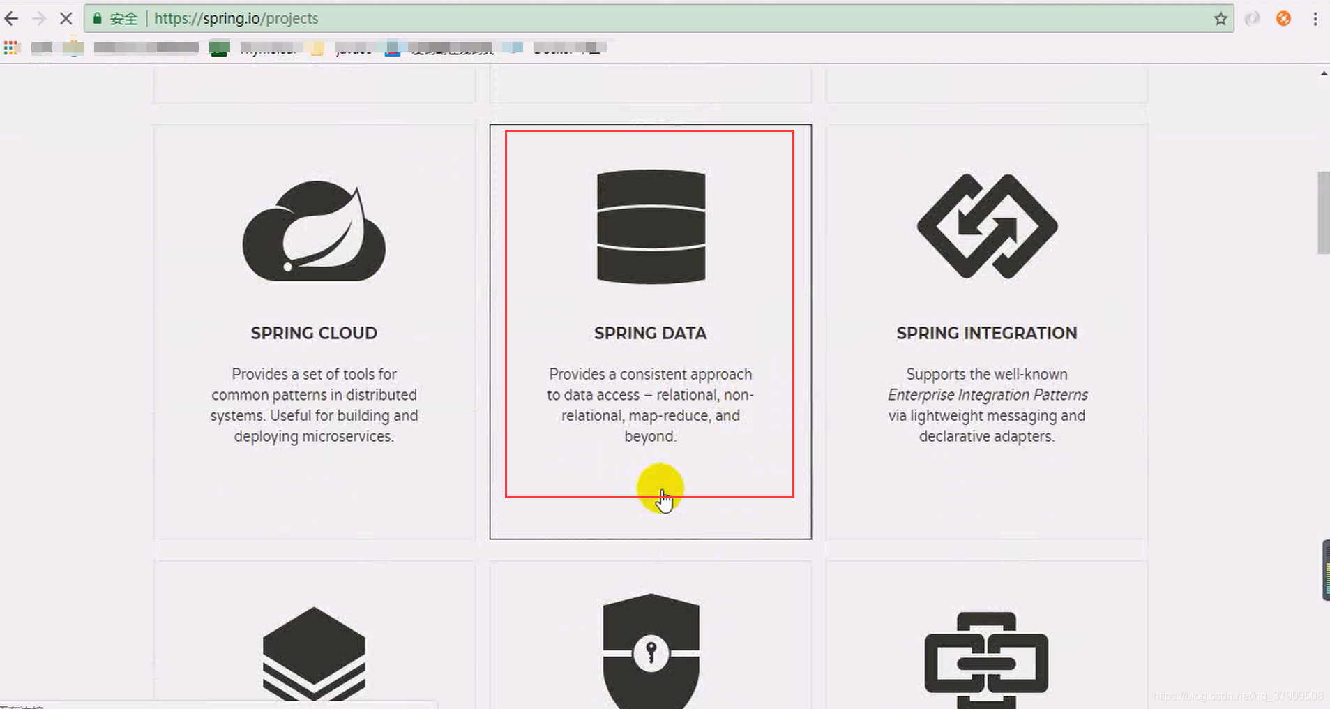Click the yellow folder bookmark icon
This screenshot has height=709, width=1330.
(317, 48)
